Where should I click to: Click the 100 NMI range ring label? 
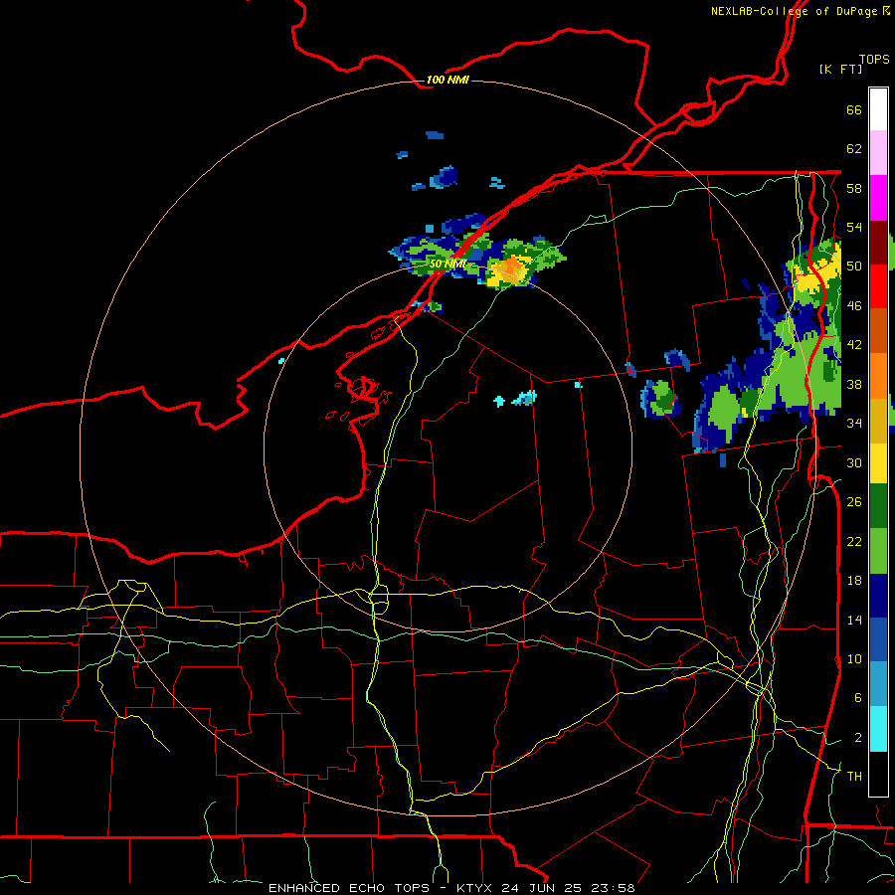tap(447, 80)
